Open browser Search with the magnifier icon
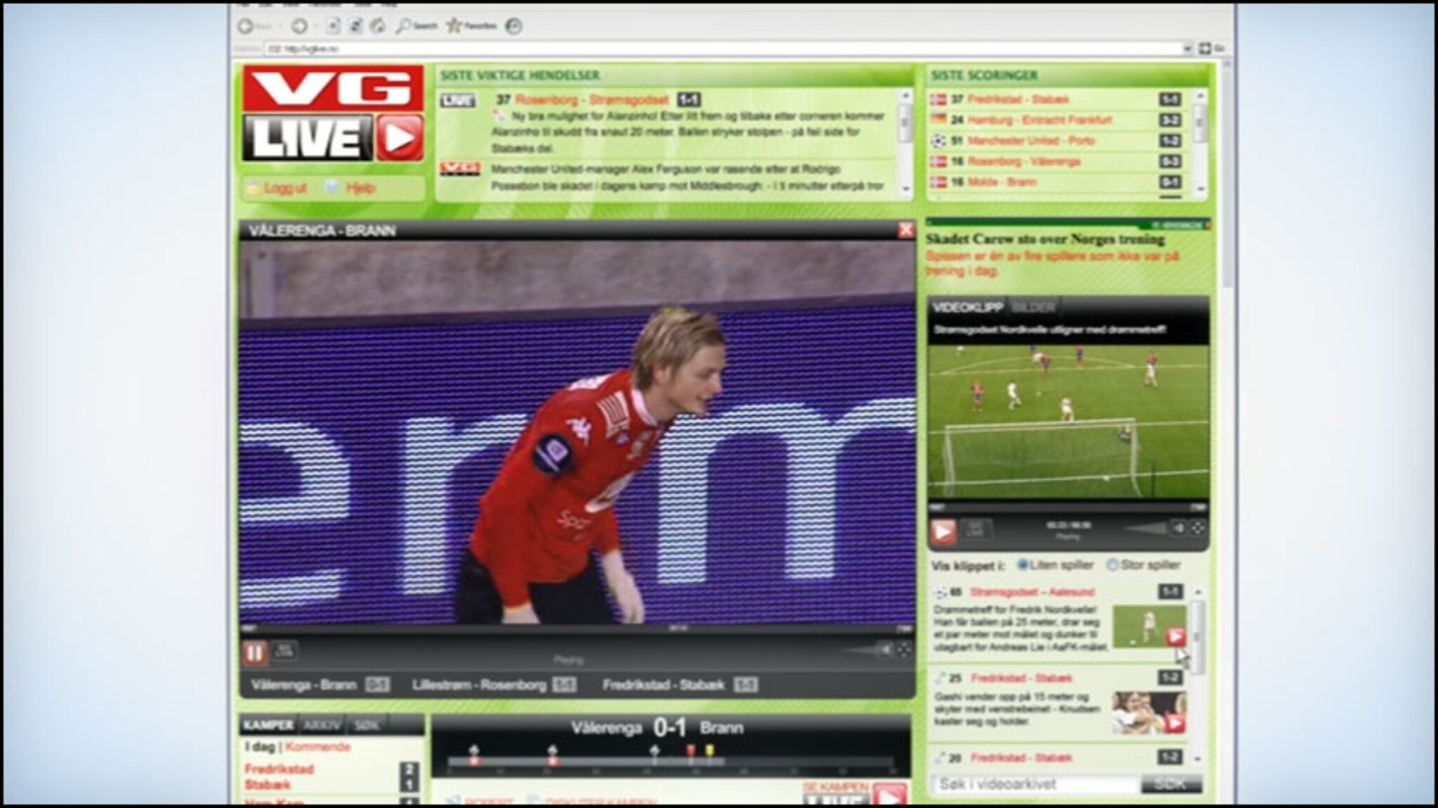 pos(416,26)
